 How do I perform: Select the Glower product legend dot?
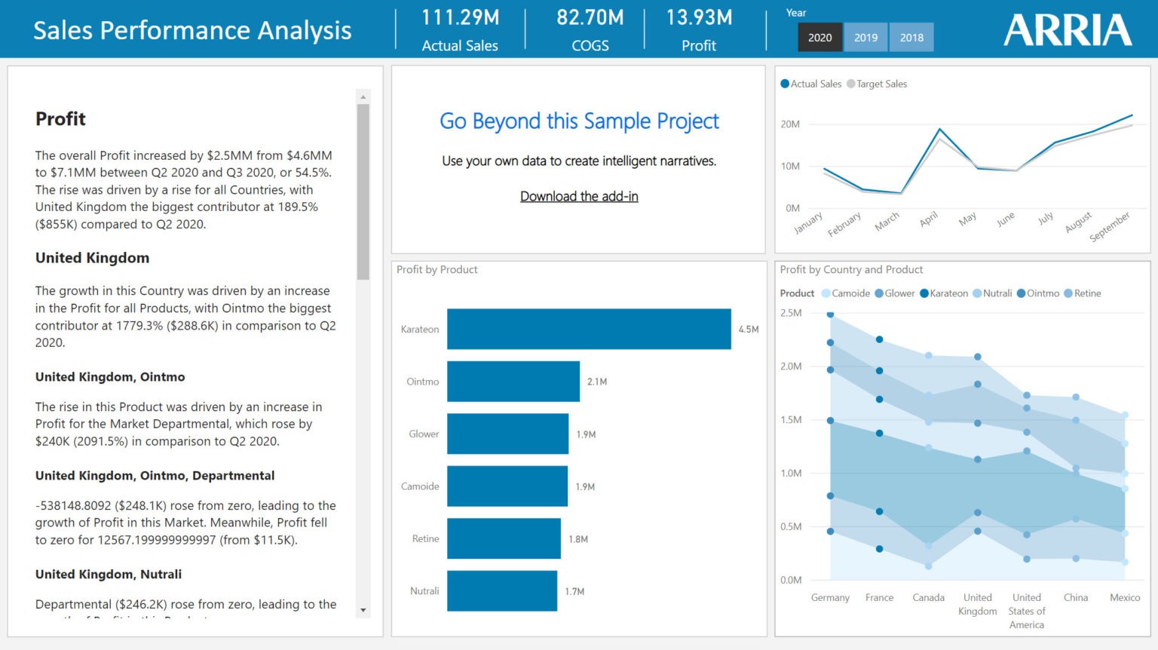(x=879, y=294)
